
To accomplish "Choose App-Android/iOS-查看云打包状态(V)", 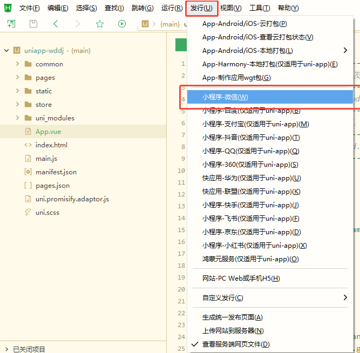I will click(270, 37).
